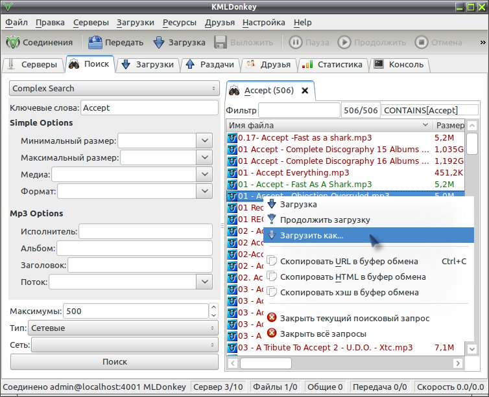
Task: Click the Выложить floppy disk icon
Action: [221, 42]
